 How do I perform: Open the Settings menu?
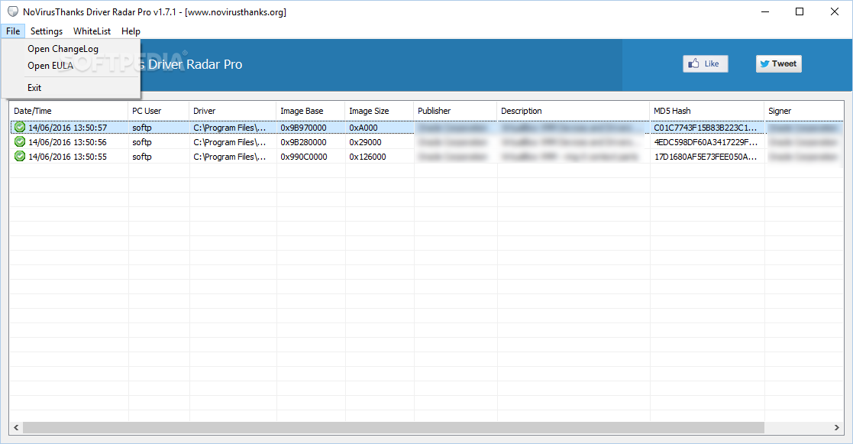[47, 31]
